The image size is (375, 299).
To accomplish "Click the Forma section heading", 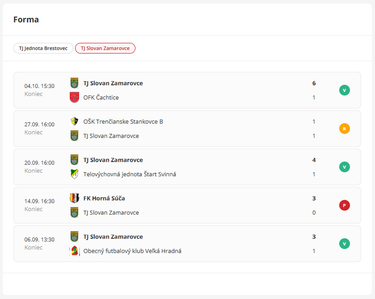I will (x=26, y=20).
